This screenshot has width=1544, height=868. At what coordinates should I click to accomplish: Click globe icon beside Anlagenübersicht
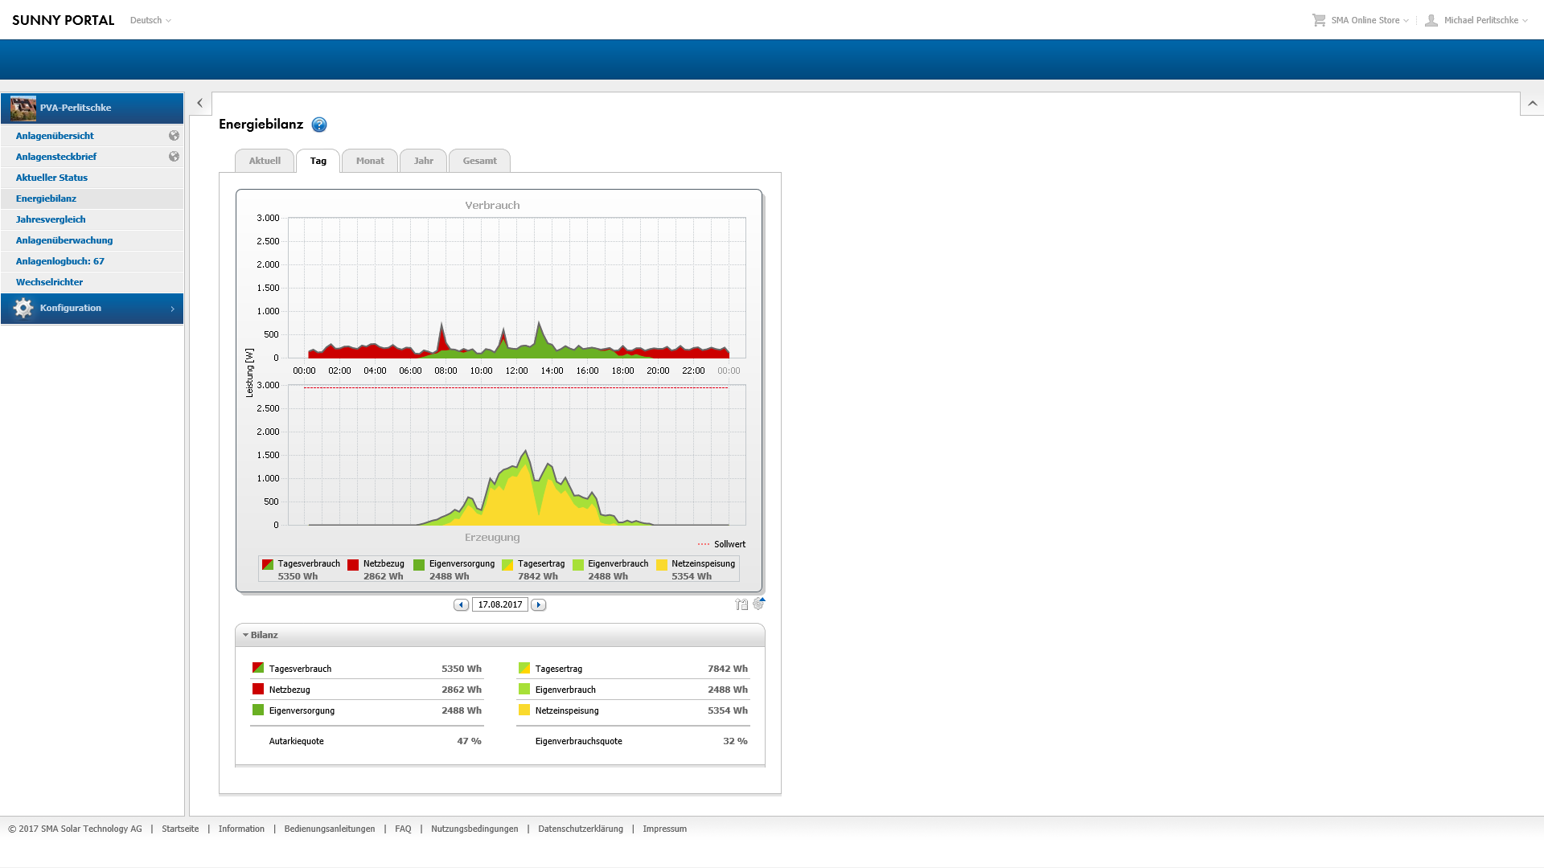174,136
